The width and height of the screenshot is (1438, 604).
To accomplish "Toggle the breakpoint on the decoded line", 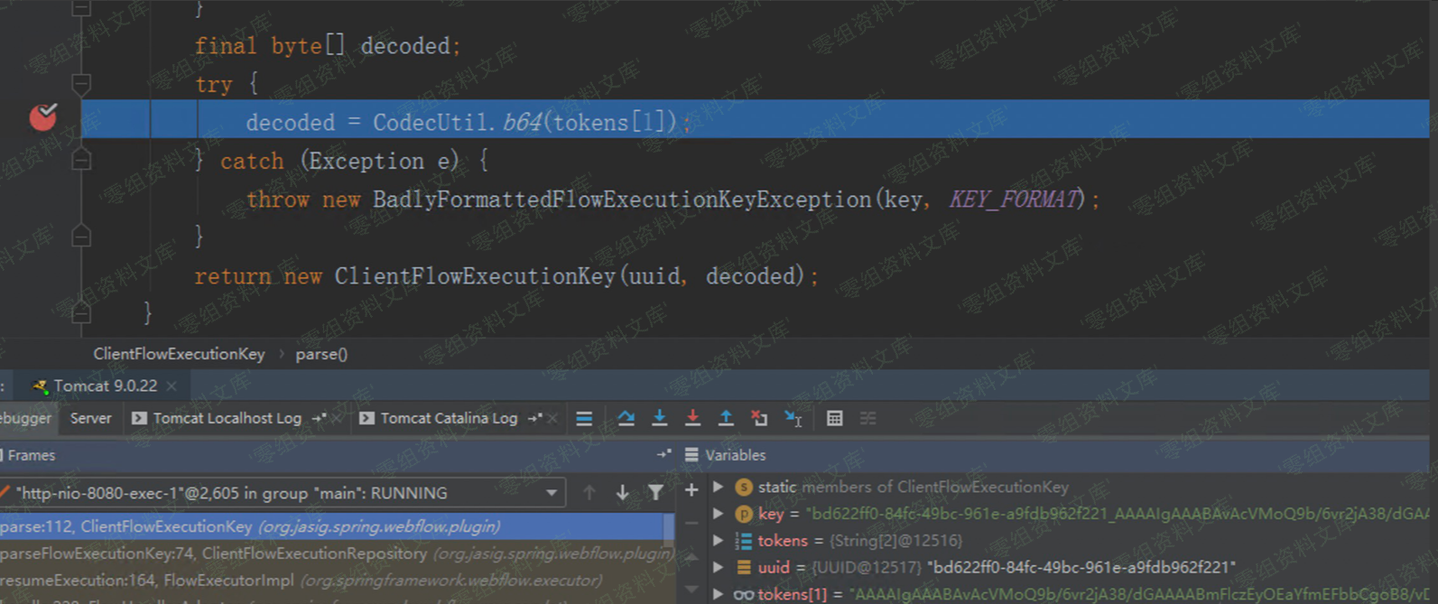I will click(x=42, y=116).
